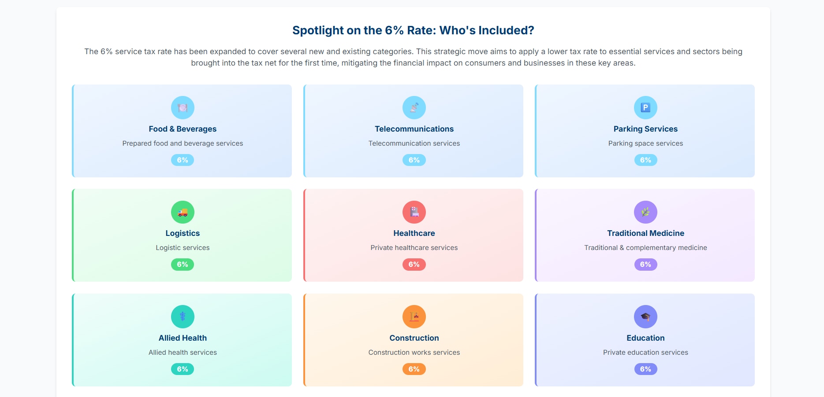This screenshot has height=397, width=824.
Task: Click the Spotlight on the 6% Rate heading
Action: (x=413, y=30)
